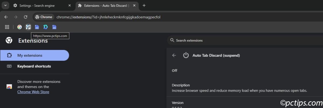Click the 'Increase browser speed' description text
The height and width of the screenshot is (108, 323).
click(240, 91)
